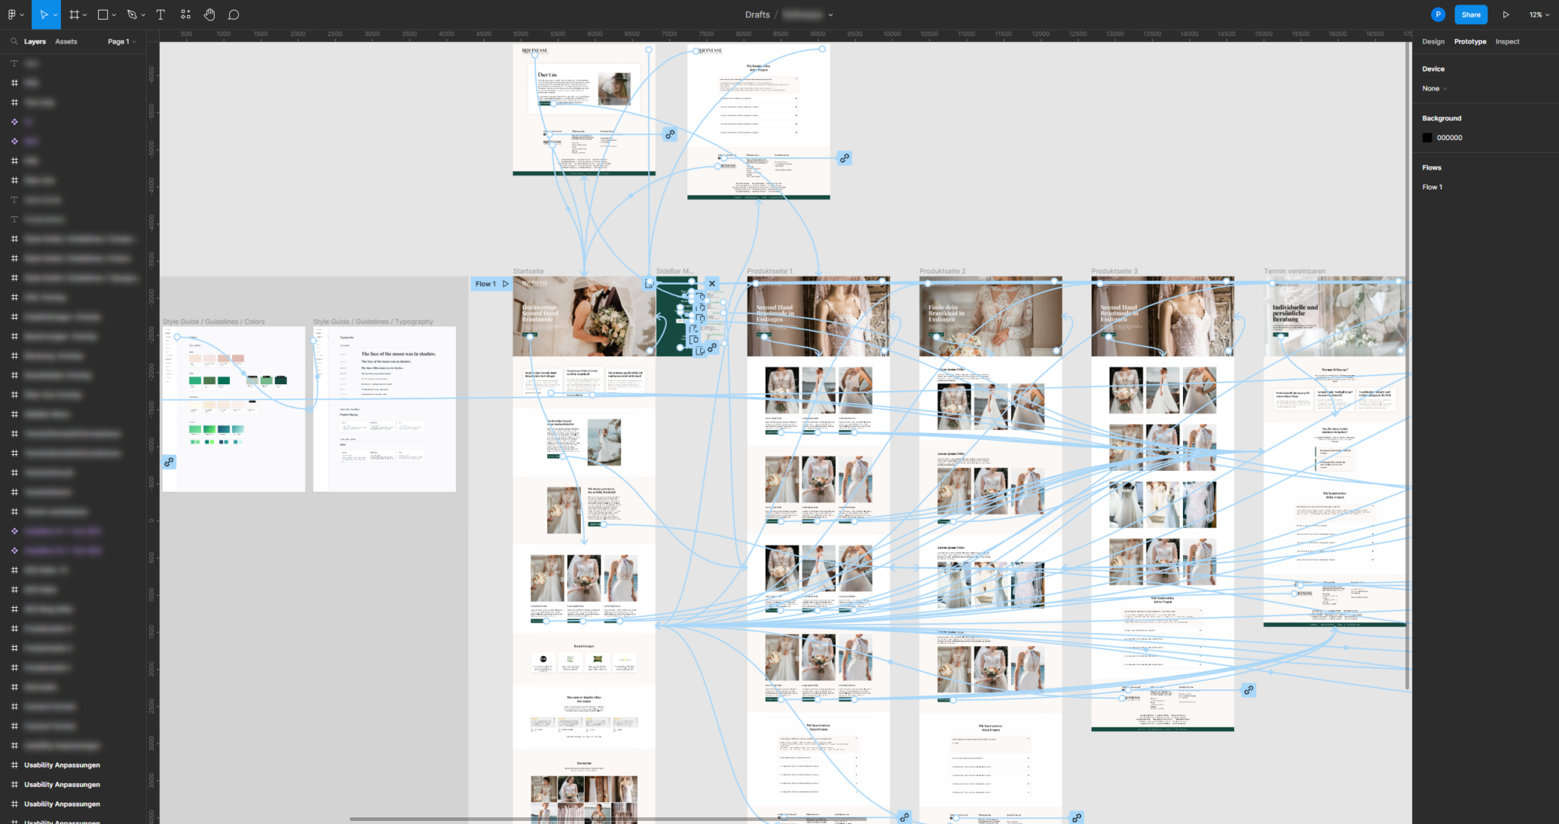Open the Assets tab in left panel

click(x=65, y=41)
